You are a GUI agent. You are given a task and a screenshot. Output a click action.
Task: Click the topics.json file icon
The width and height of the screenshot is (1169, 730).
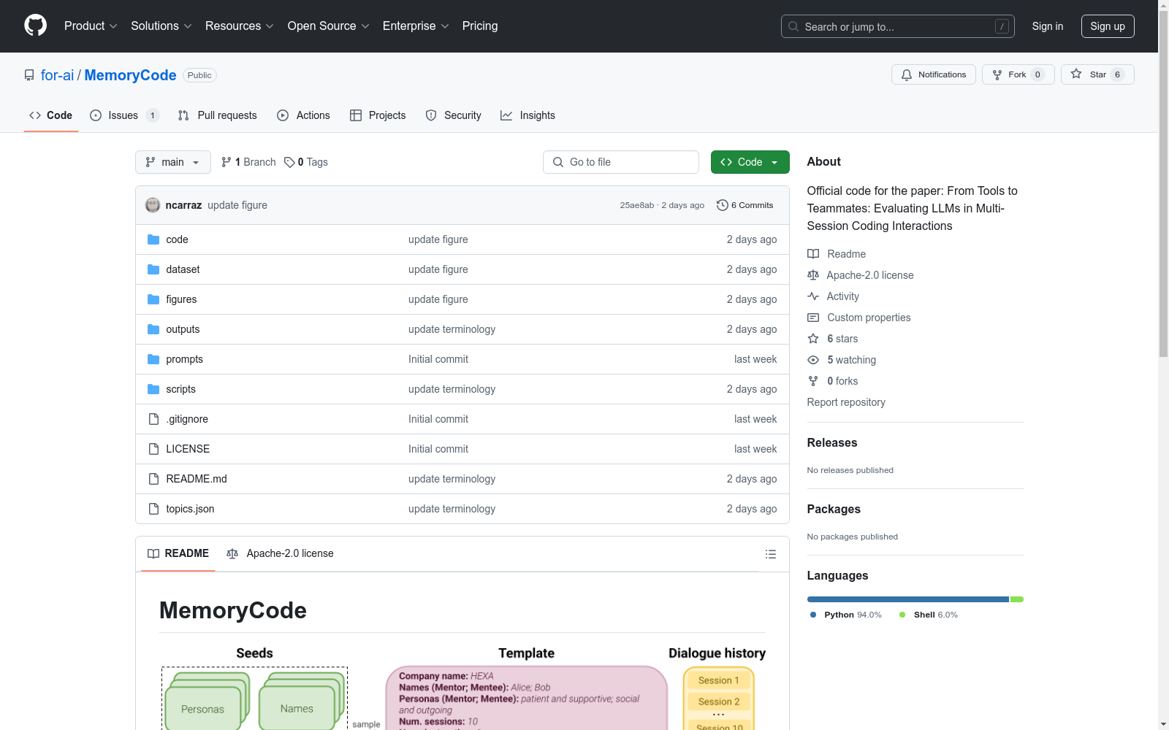click(x=153, y=509)
